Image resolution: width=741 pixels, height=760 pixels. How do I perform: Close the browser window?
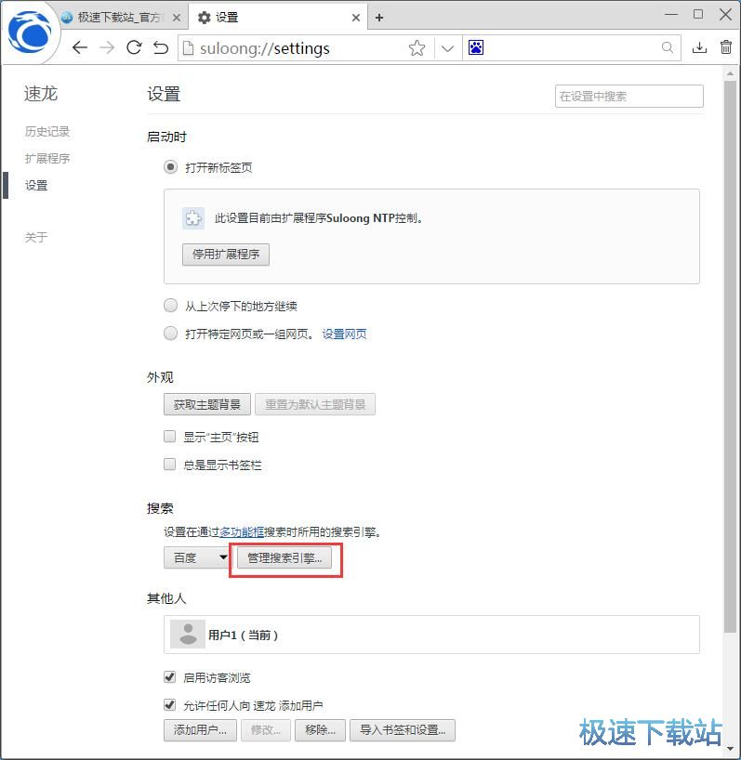725,15
